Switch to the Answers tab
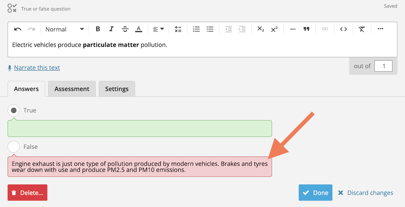This screenshot has width=405, height=207. (26, 89)
